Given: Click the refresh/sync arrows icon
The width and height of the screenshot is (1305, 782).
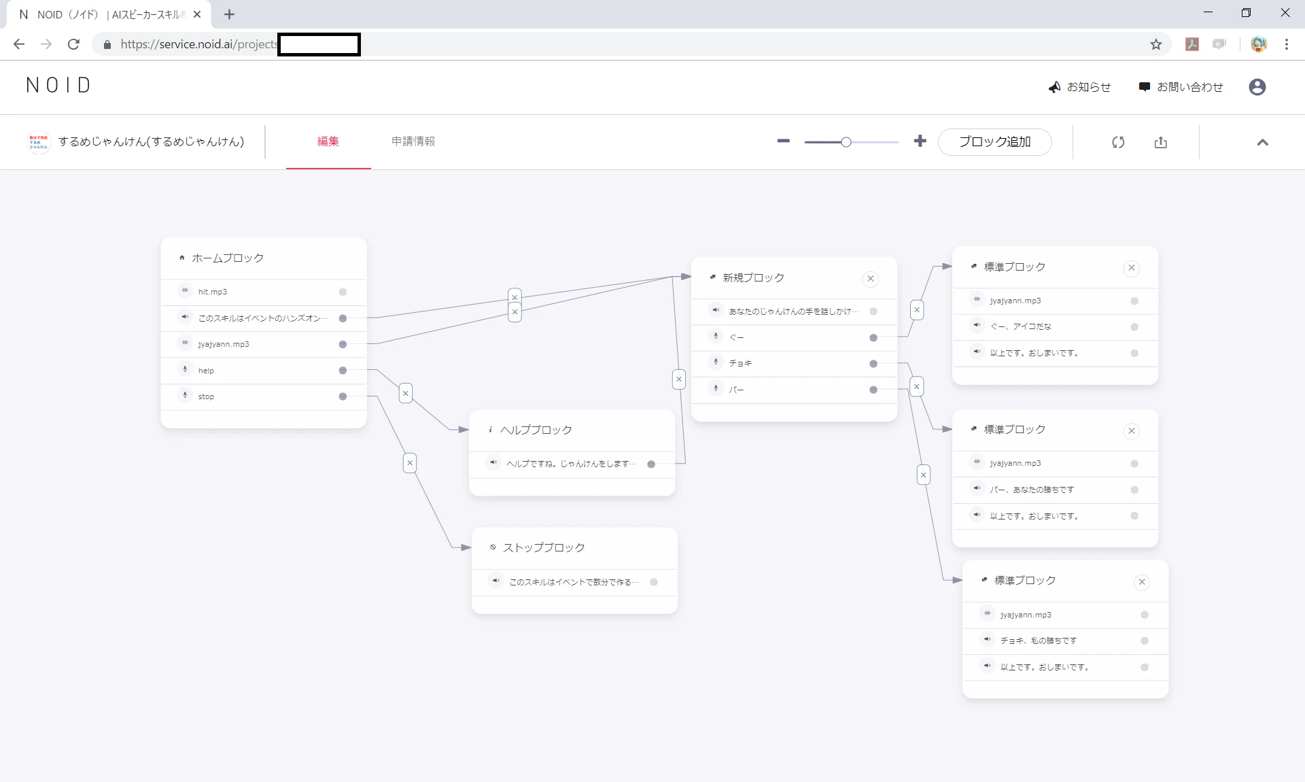Looking at the screenshot, I should click(1118, 142).
